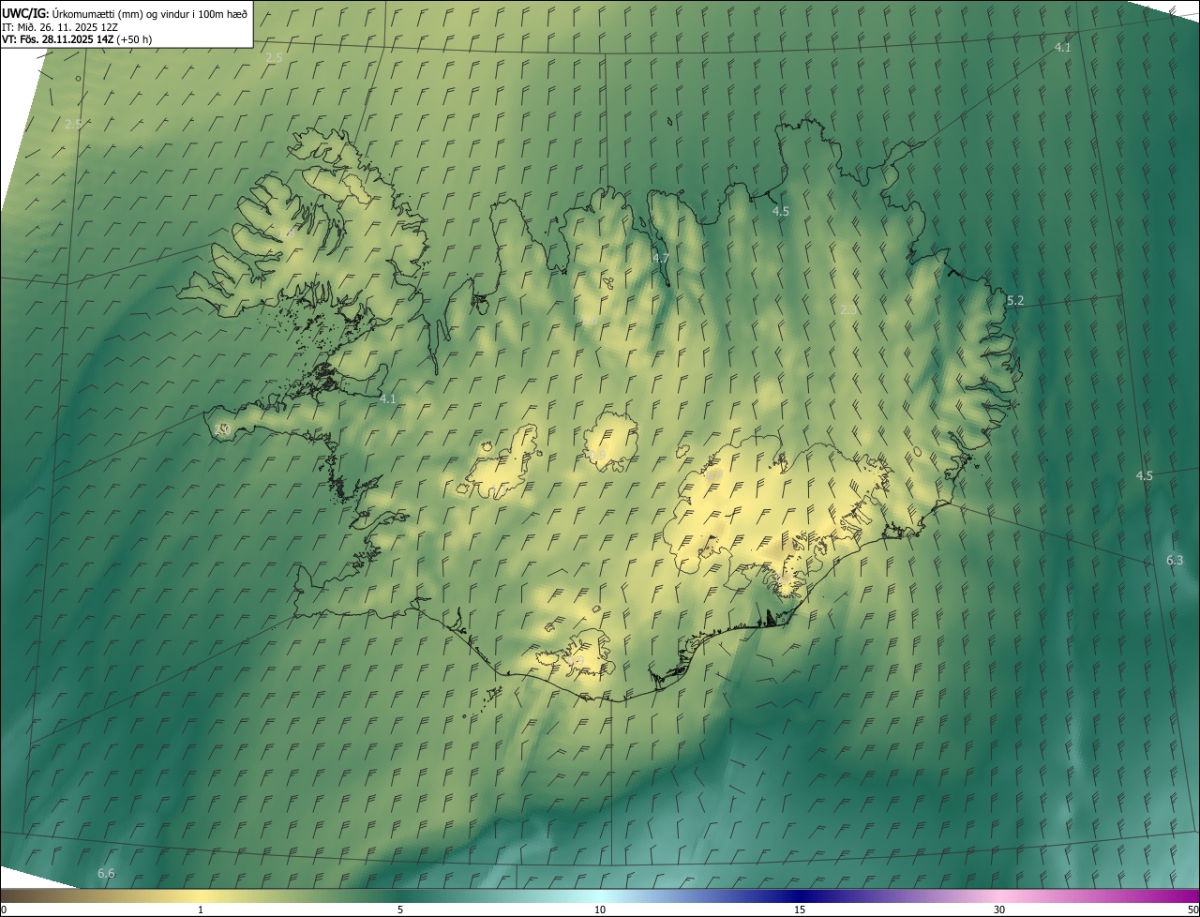Screen dimensions: 1200x917
Task: Click the 5.2 value label on the map
Action: click(1015, 300)
